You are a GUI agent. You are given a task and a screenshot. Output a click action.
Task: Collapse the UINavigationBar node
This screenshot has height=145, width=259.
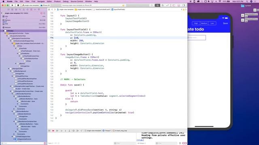[9, 68]
